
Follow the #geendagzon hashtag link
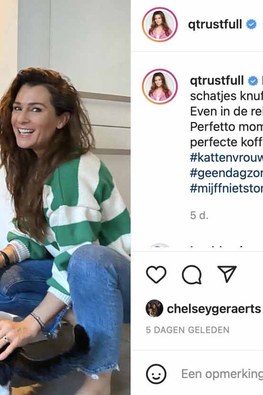pos(226,173)
